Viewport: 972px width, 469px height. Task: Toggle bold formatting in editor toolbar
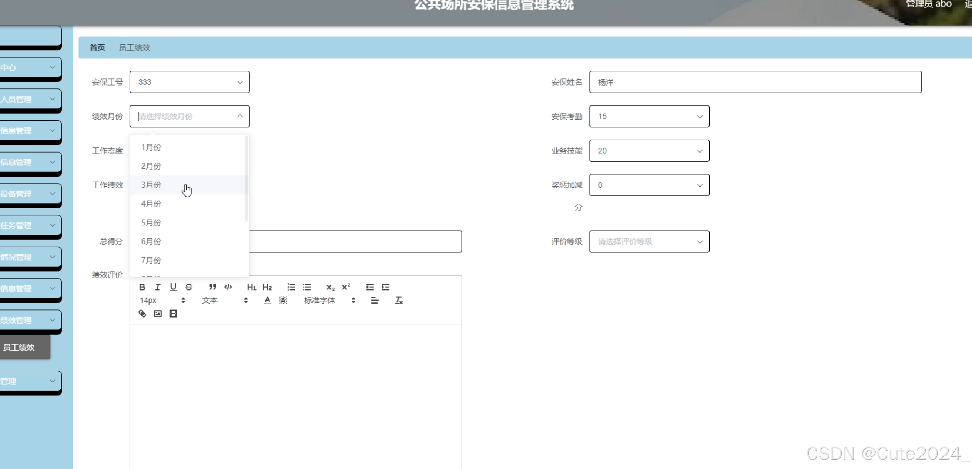click(142, 287)
